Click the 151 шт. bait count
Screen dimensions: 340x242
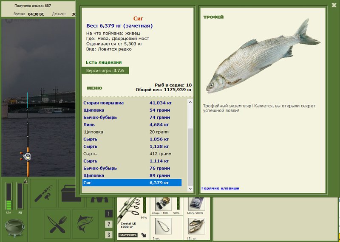pyautogui.click(x=192, y=238)
